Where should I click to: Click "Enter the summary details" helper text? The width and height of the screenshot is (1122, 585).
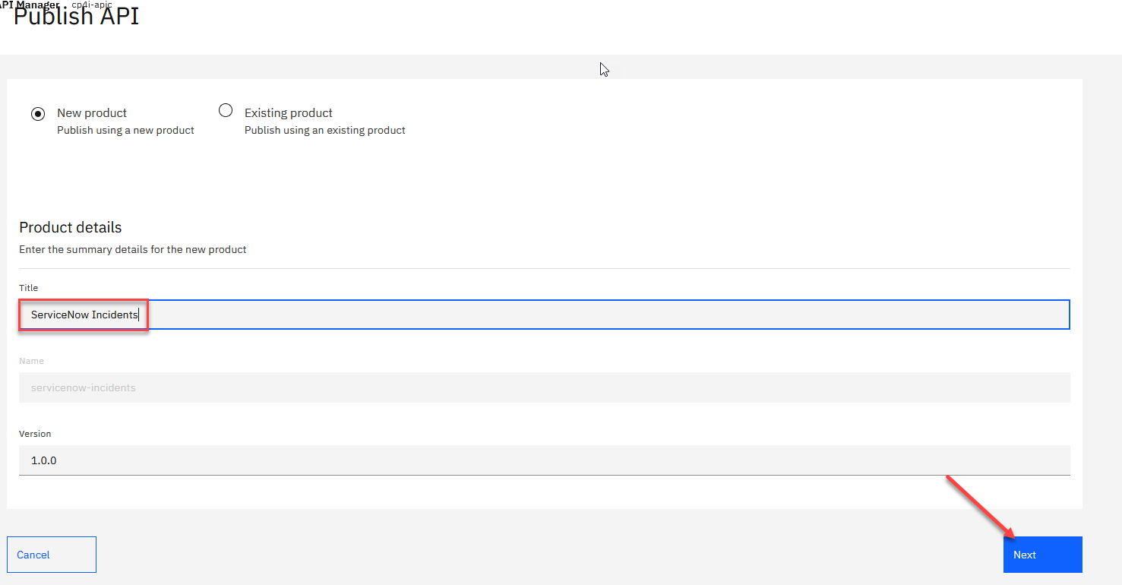click(x=133, y=249)
